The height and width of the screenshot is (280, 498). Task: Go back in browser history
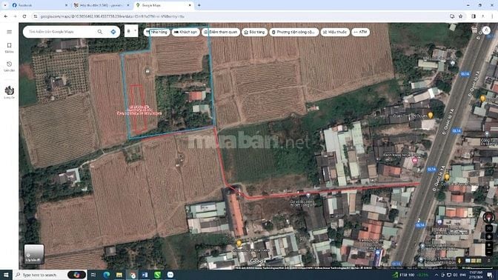(6, 16)
